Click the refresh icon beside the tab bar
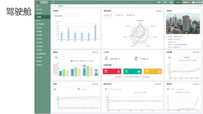 click(201, 6)
